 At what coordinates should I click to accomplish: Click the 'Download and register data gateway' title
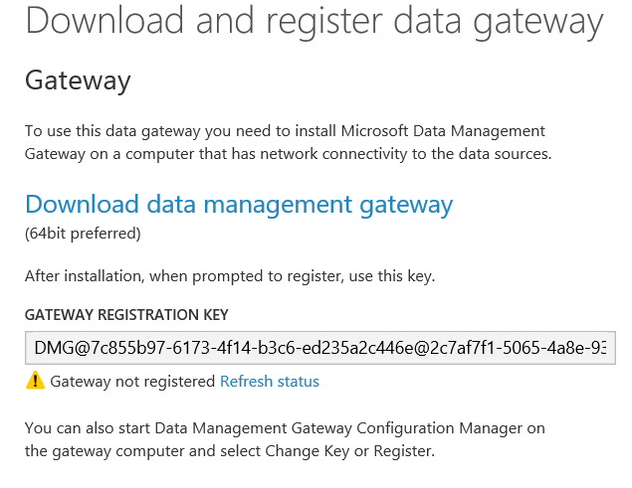pos(315,21)
